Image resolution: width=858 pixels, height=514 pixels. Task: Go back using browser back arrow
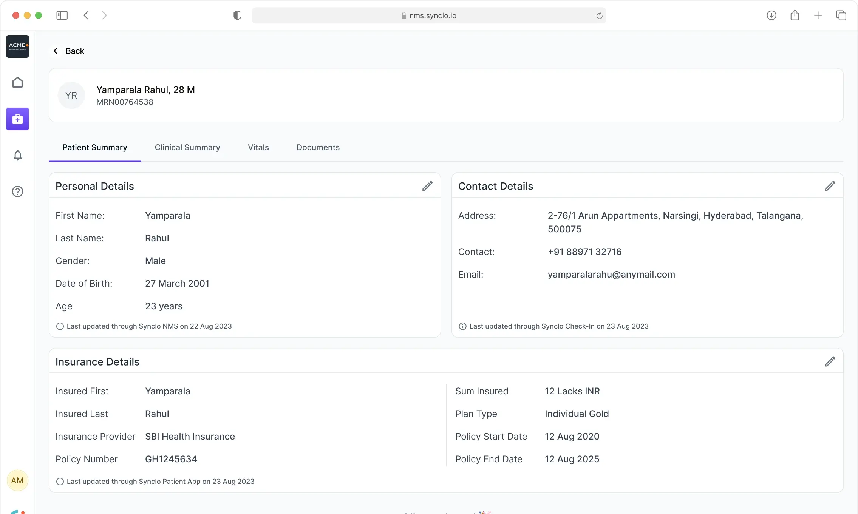86,15
